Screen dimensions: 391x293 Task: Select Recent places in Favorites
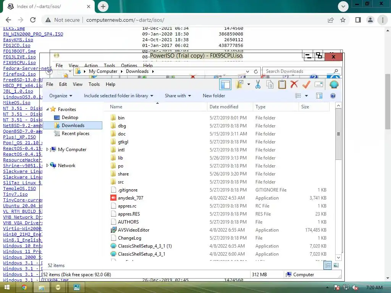coord(75,133)
